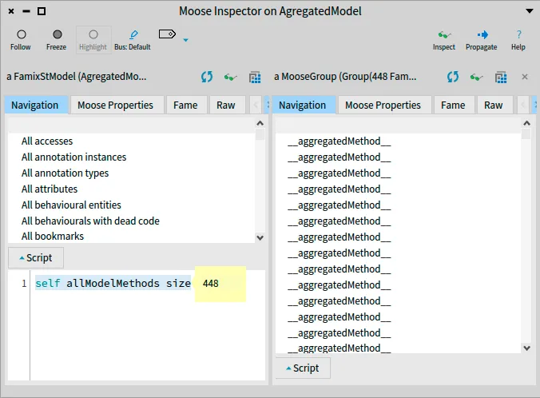Inspect FamixStModel with glasses icon

(230, 78)
